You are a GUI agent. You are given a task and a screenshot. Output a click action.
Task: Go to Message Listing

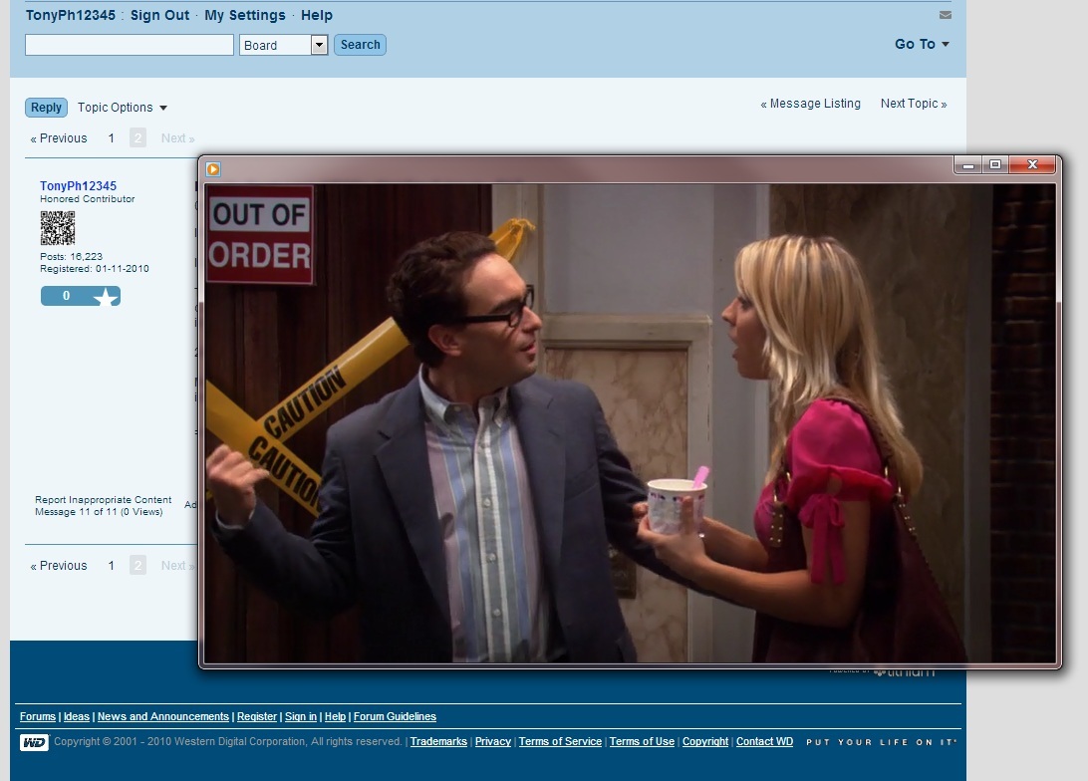pos(810,104)
